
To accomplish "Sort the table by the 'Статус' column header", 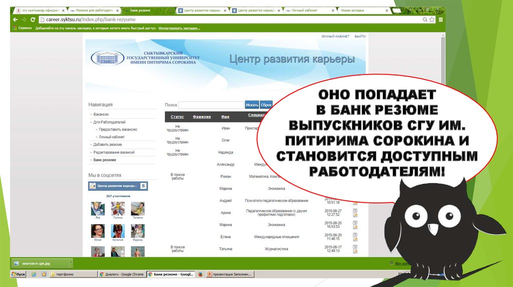I will click(177, 116).
